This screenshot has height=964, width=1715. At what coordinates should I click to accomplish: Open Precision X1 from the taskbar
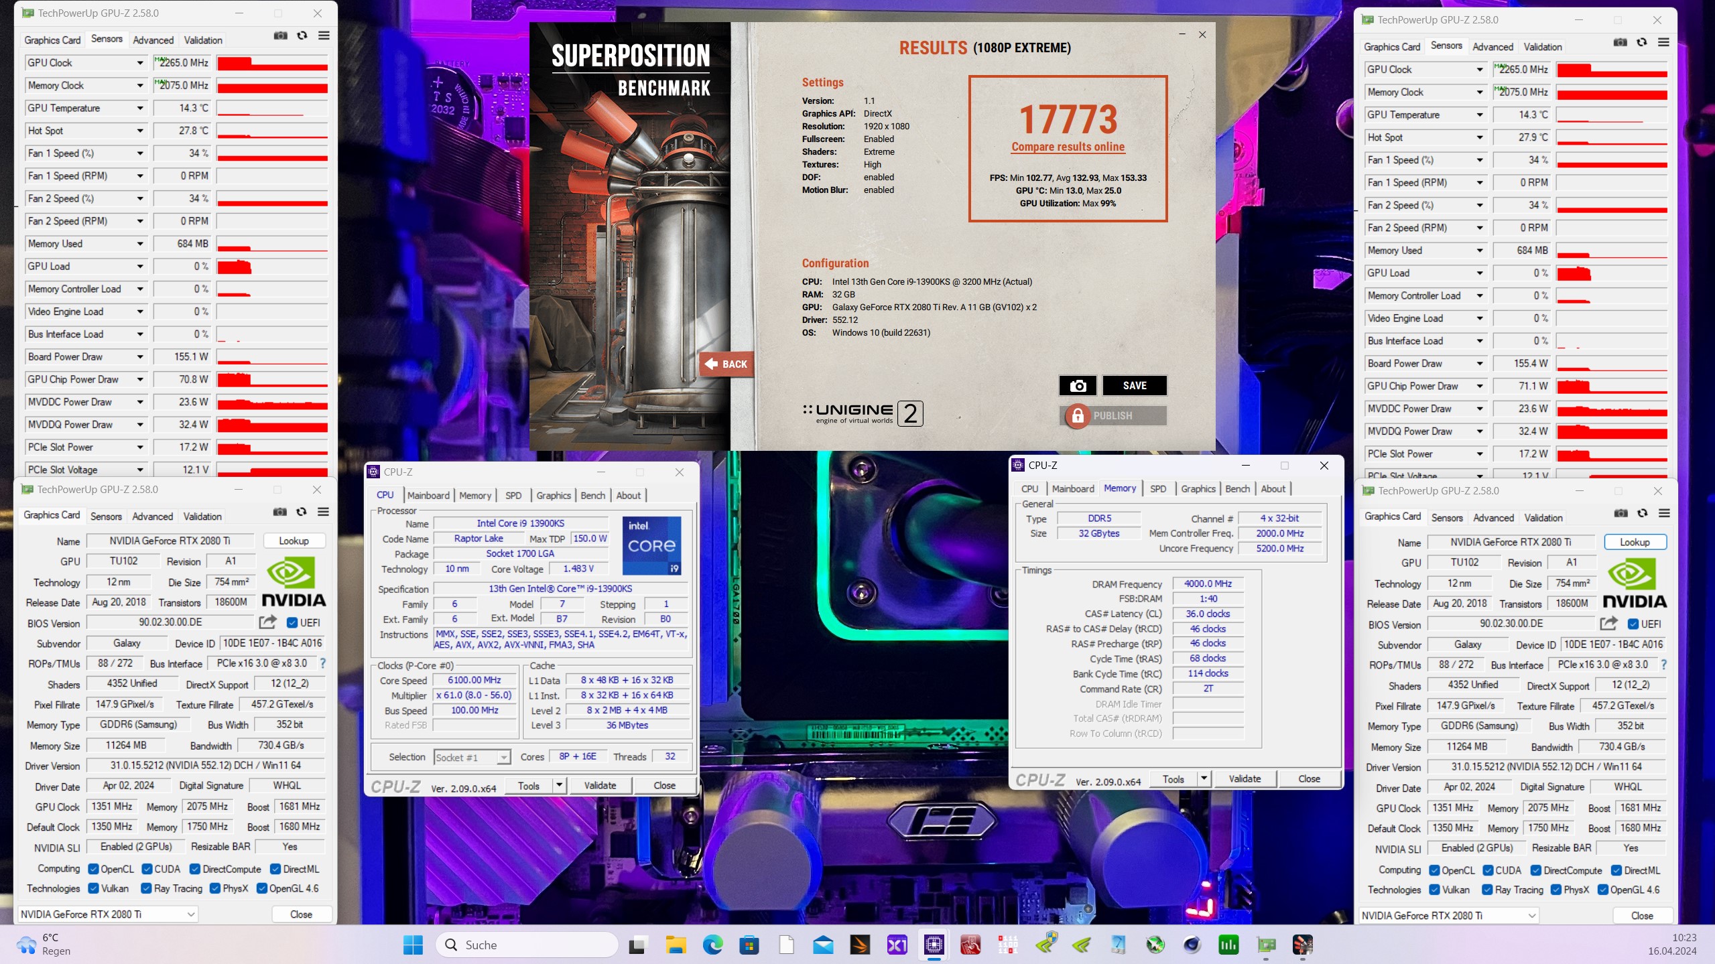click(897, 945)
